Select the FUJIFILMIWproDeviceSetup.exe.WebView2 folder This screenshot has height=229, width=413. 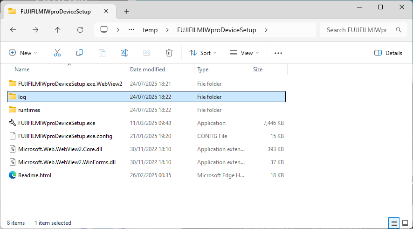click(x=146, y=84)
